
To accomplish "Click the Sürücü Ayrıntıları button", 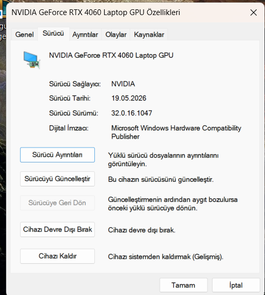I will [x=58, y=155].
